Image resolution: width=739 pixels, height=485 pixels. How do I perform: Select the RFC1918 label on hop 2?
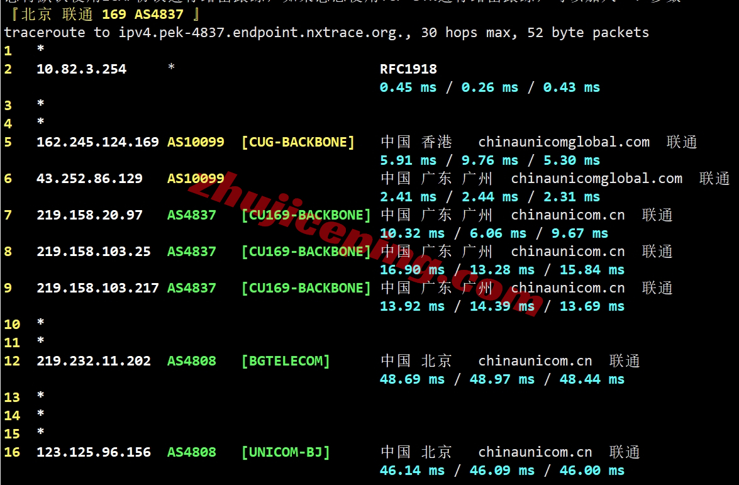(x=408, y=69)
